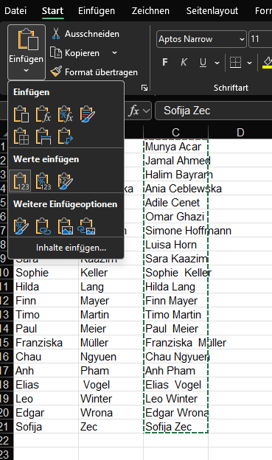Click last-name cell Vogel
Screen dimensions: 272x460
pos(111,385)
